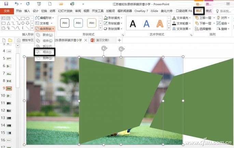
Task: Apply the blue outline Abc shape style
Action: (78, 23)
